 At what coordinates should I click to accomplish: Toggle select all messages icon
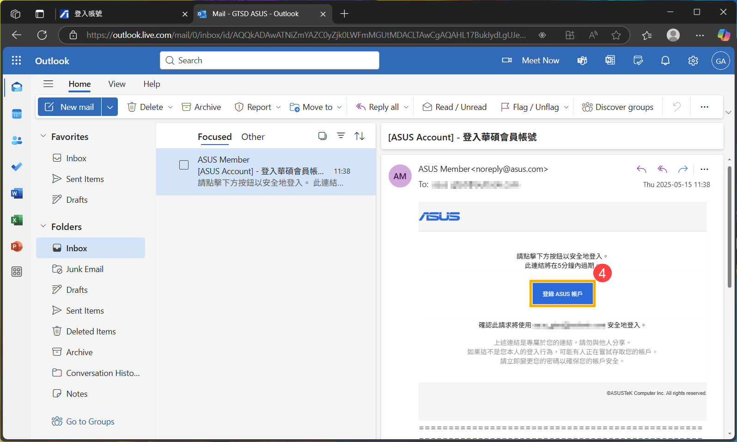pyautogui.click(x=323, y=136)
